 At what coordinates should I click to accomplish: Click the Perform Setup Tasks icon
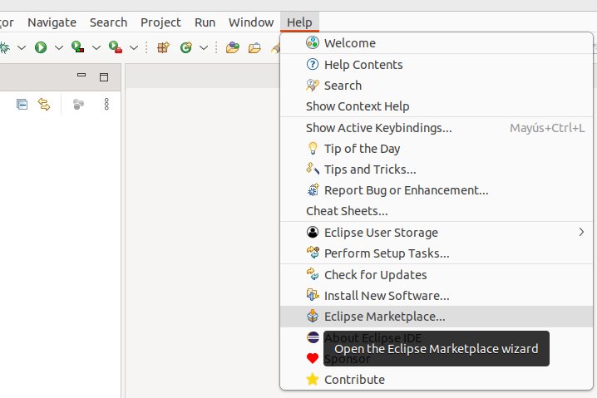tap(313, 253)
